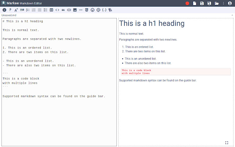Select the task checklist icon

click(28, 10)
